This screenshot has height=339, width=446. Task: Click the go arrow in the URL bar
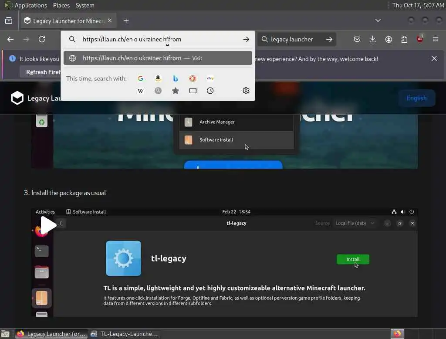pyautogui.click(x=246, y=39)
